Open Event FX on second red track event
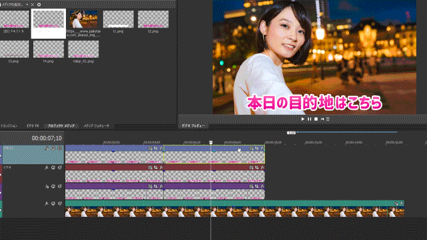 point(262,167)
